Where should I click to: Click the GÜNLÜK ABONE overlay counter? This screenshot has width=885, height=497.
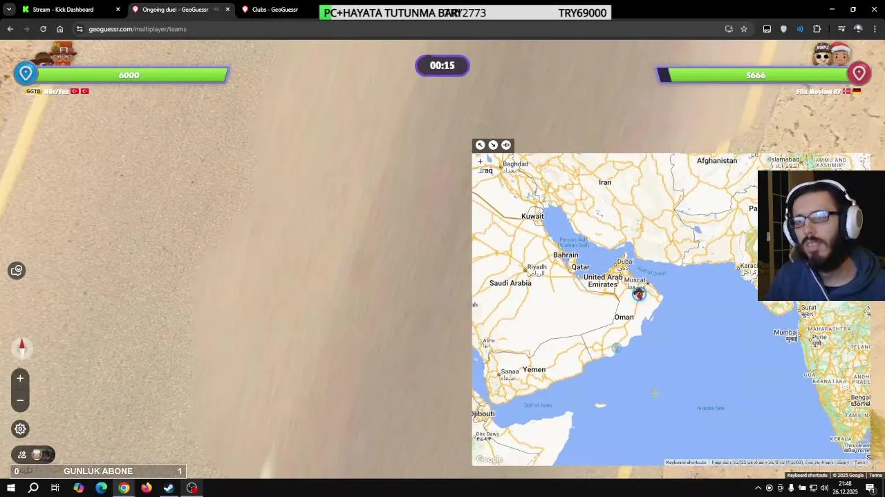coord(99,471)
